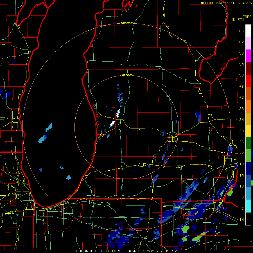Select the dark orange 46 kft swatch
Image resolution: width=253 pixels, height=253 pixels.
248,94
